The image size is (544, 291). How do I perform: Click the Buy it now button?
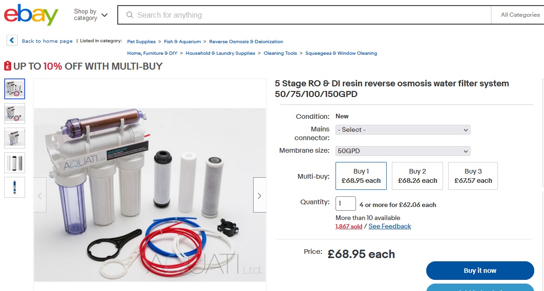(480, 271)
